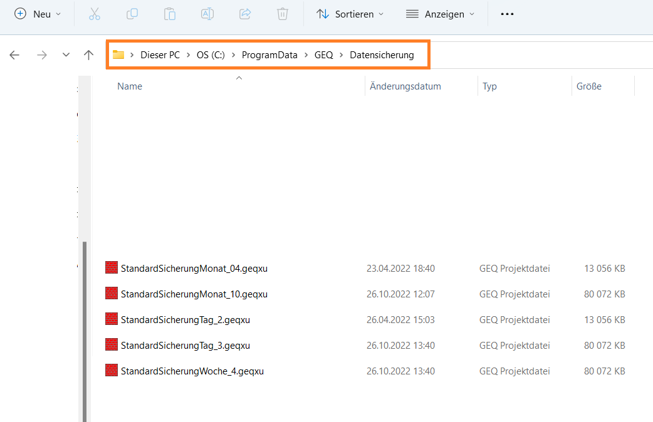Click the Cut scissors icon
This screenshot has width=653, height=422.
coord(95,14)
